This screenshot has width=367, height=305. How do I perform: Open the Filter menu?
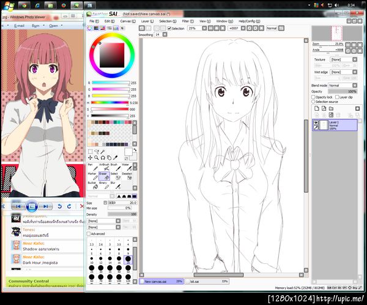pyautogui.click(x=188, y=21)
